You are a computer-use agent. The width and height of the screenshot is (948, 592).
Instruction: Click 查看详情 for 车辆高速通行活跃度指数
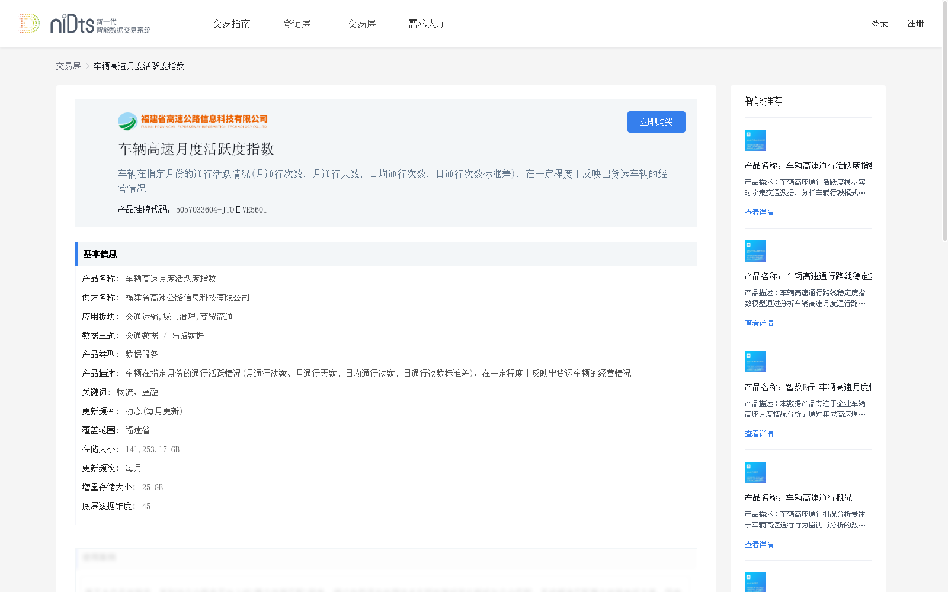click(x=759, y=213)
